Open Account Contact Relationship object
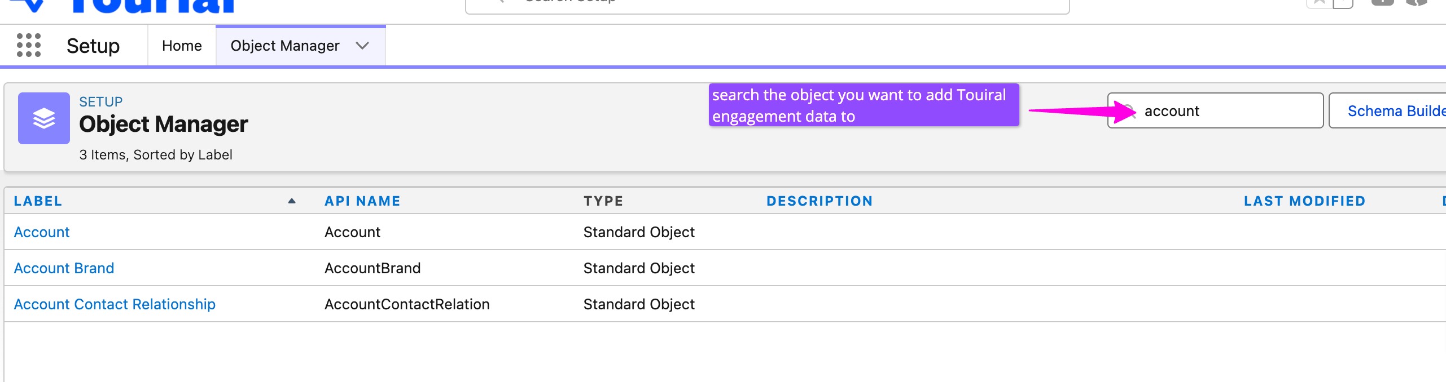Viewport: 1446px width, 382px height. pyautogui.click(x=115, y=304)
